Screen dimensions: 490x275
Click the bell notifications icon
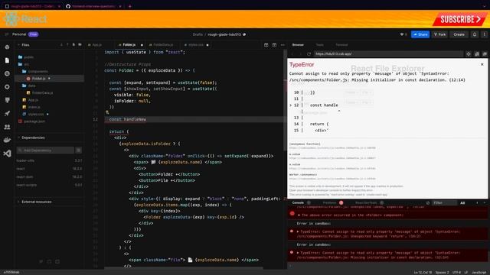475,34
